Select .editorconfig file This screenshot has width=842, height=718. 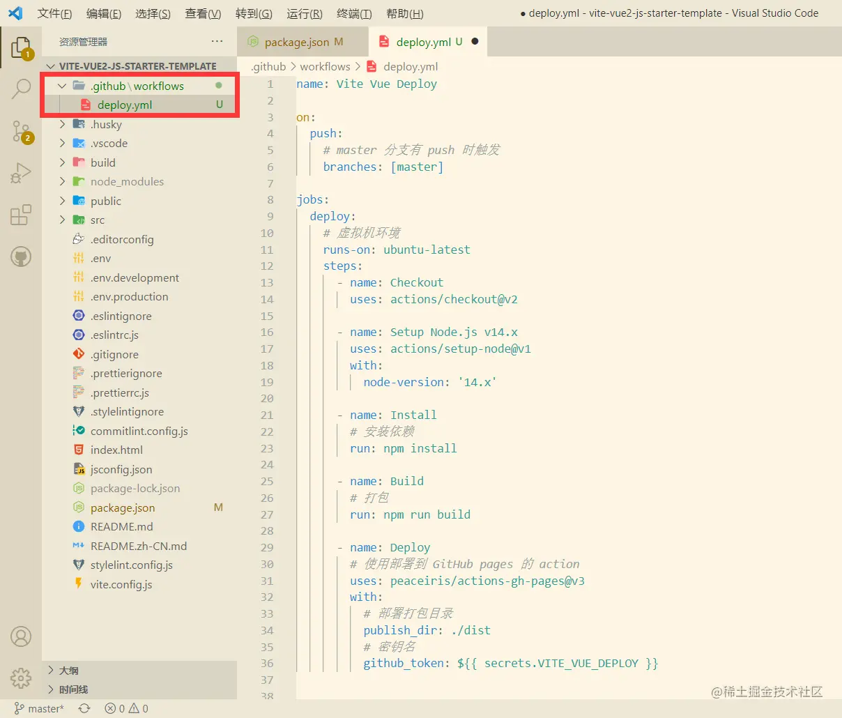(139, 239)
